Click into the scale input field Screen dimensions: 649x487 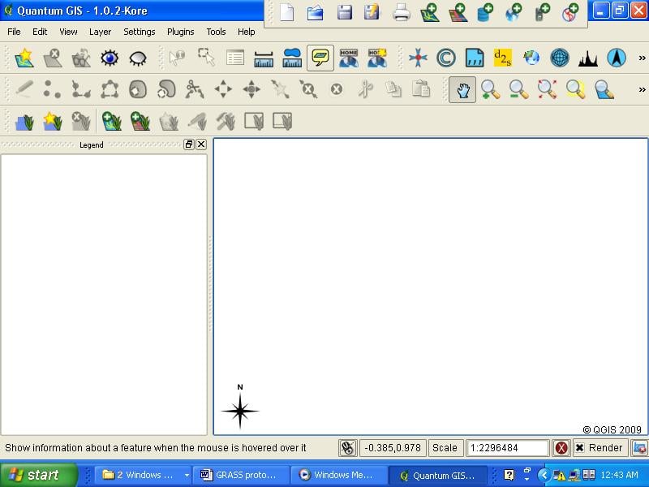[508, 448]
